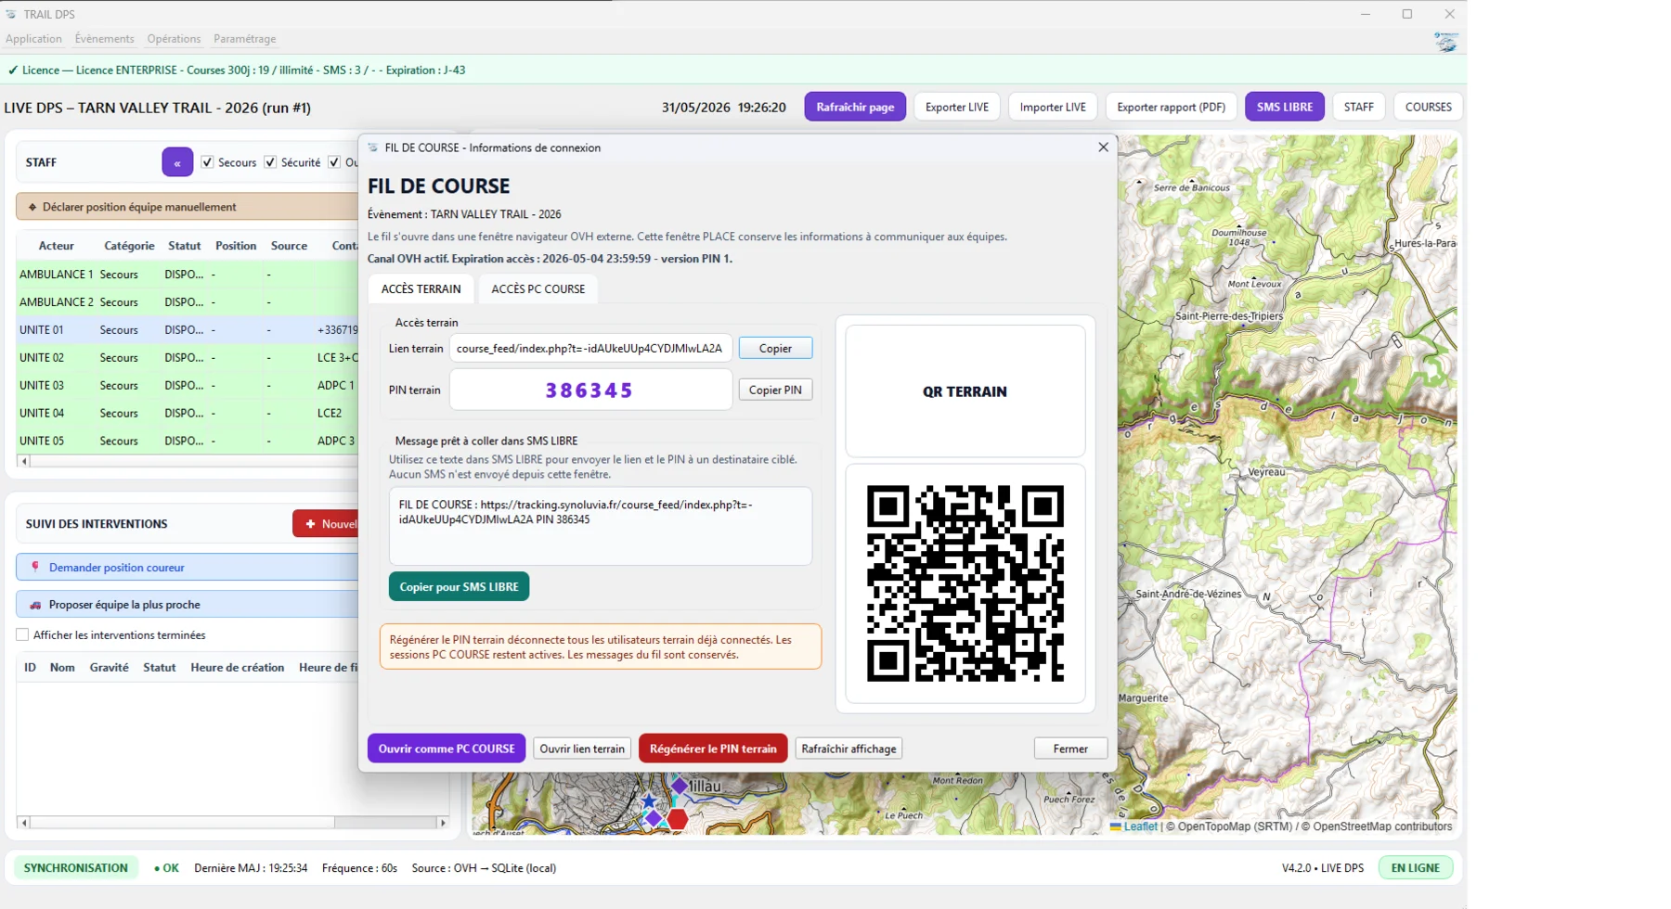Click the red Nouvel intervention button

coord(326,524)
